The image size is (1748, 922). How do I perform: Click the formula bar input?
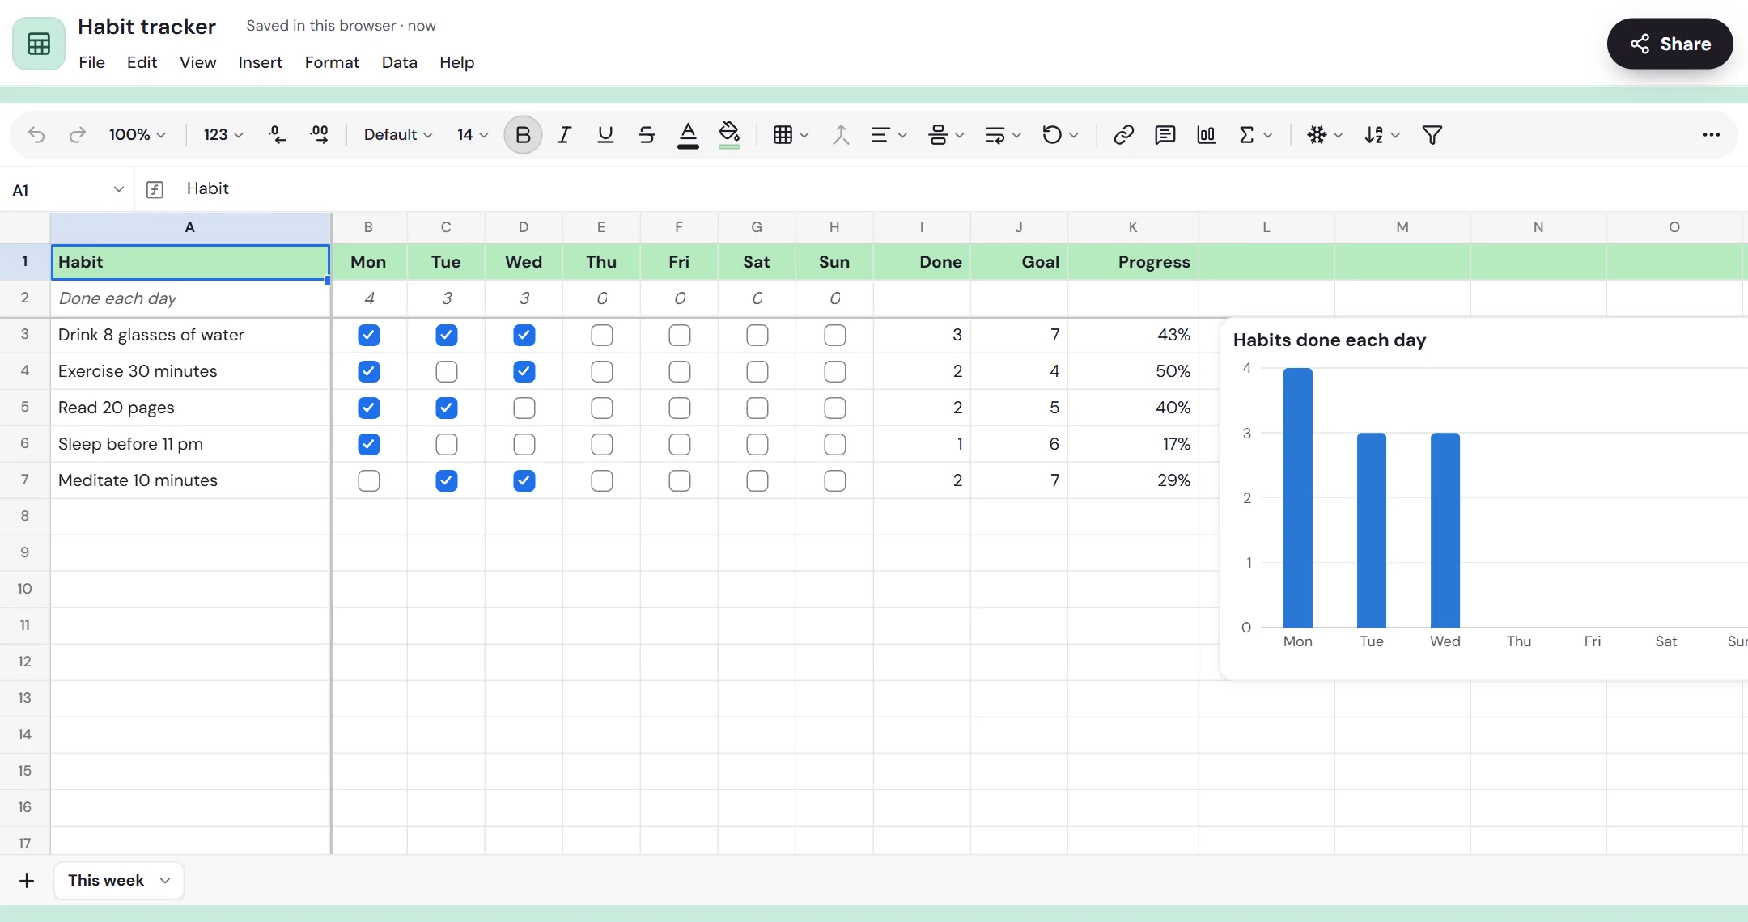point(963,188)
